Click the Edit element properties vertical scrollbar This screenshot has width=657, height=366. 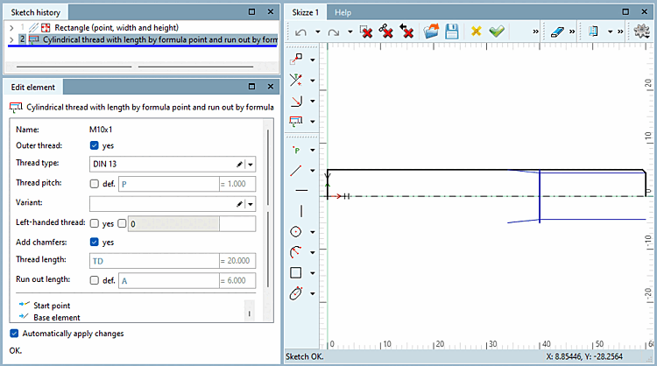click(268, 208)
